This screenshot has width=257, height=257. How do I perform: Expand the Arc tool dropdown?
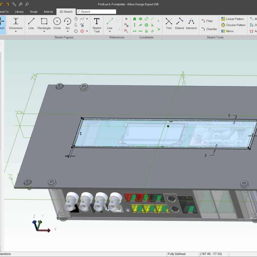pos(68,31)
